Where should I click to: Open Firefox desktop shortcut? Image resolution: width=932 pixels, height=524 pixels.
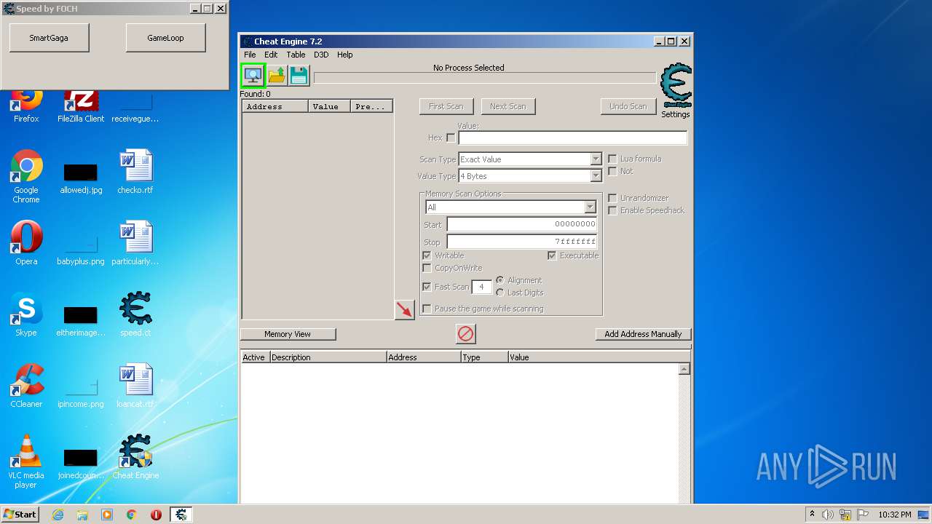click(26, 105)
